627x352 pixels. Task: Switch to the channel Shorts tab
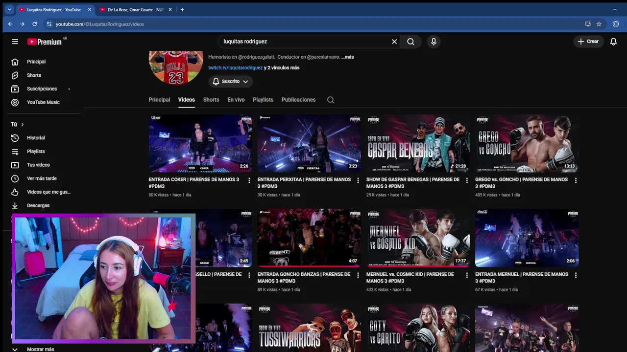[211, 100]
